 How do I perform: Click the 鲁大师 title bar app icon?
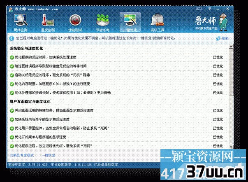pyautogui.click(x=11, y=9)
